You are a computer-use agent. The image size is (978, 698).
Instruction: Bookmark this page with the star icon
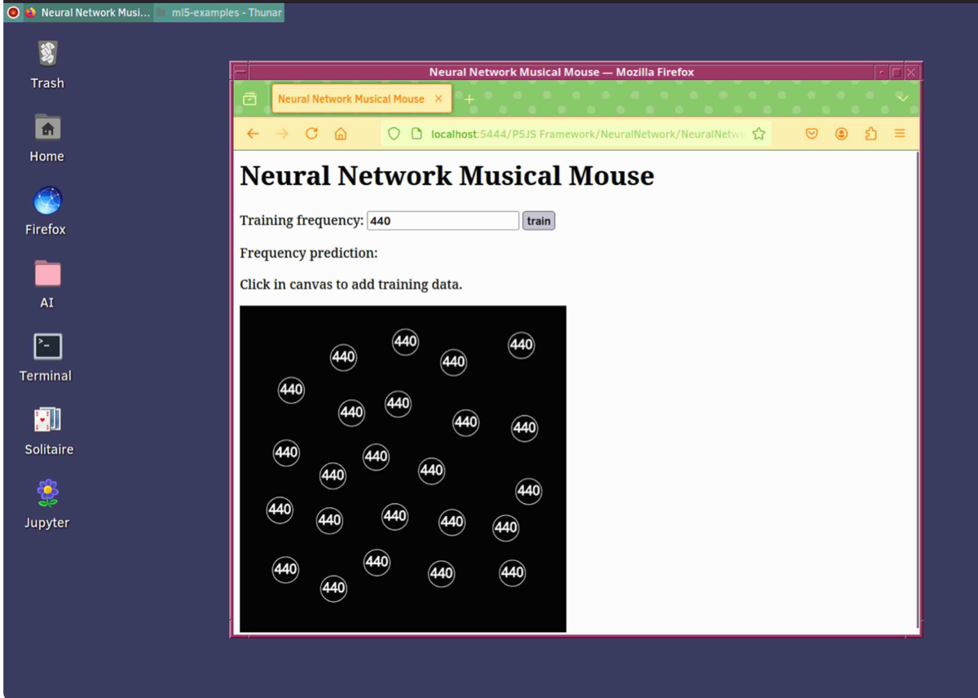tap(759, 134)
